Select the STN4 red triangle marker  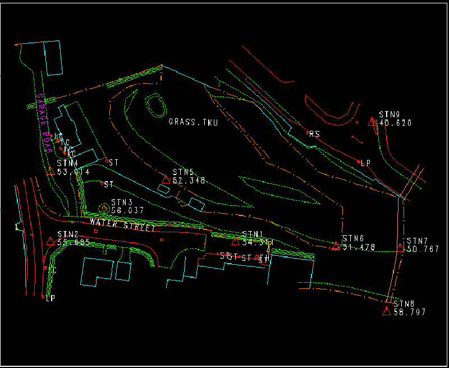[x=51, y=171]
